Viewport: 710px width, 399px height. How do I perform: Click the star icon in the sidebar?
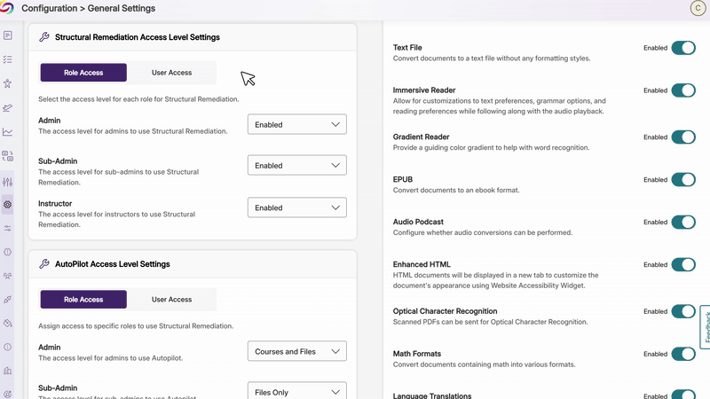click(x=8, y=83)
